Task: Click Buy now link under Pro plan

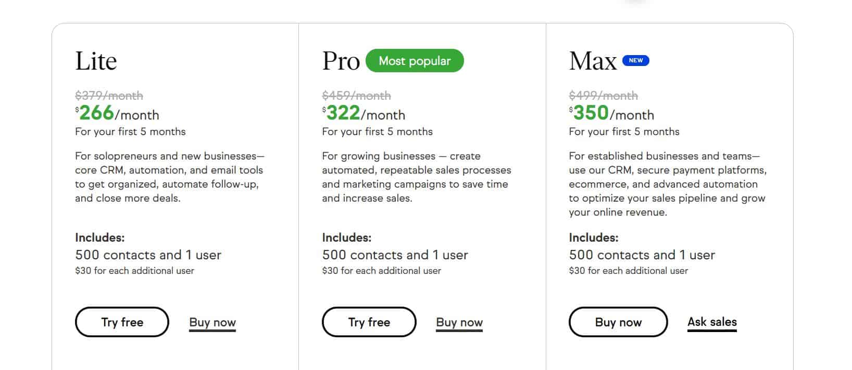Action: coord(459,323)
